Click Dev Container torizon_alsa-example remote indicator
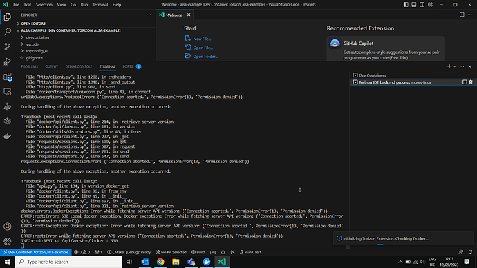Screen dimensions: 477x268 click(x=36, y=252)
